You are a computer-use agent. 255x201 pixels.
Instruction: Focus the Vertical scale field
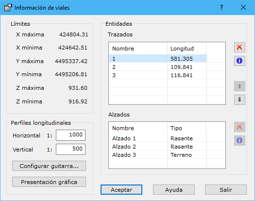point(70,149)
